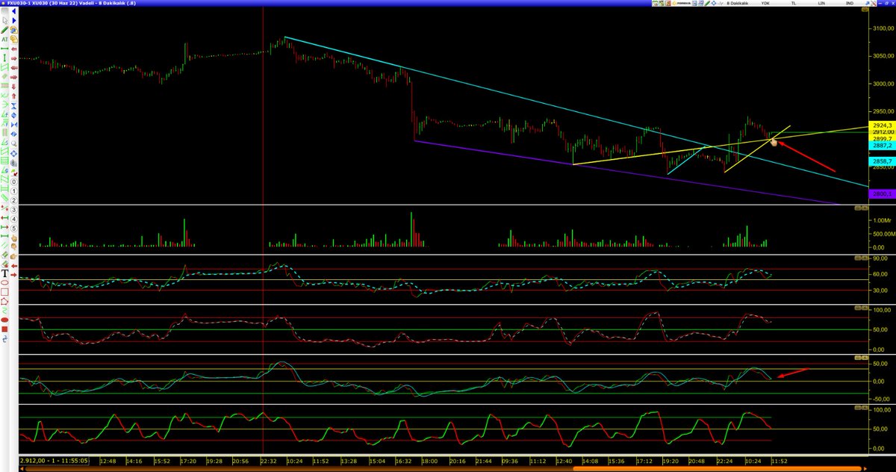Click the 3050,00 price axis value

(883, 56)
